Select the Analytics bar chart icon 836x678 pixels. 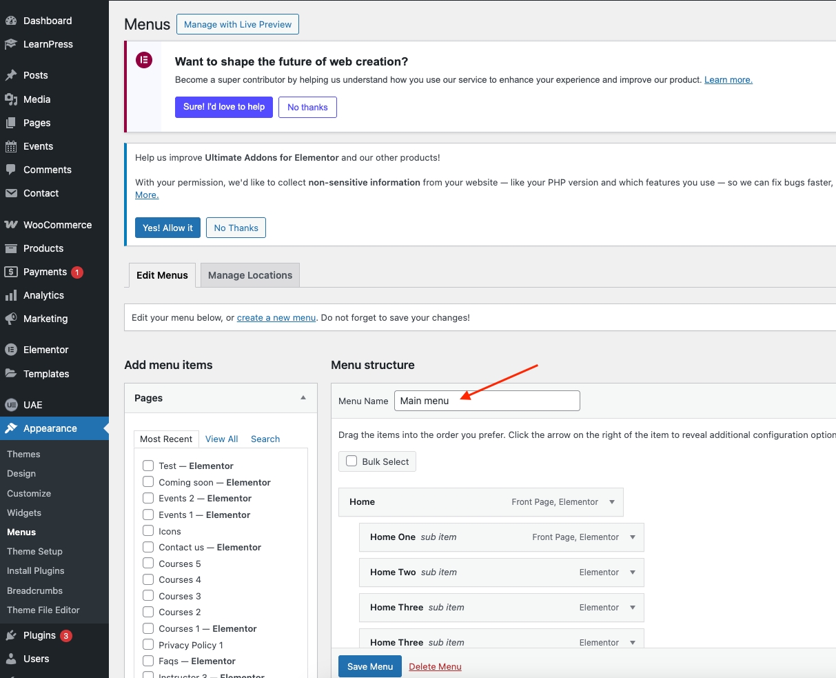coord(11,295)
